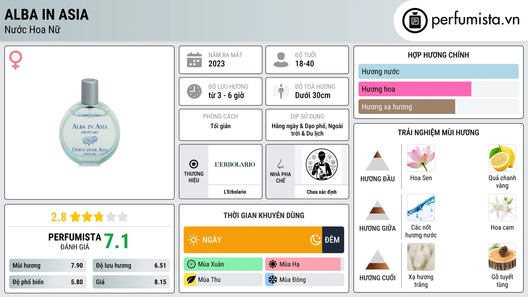Click the Độ phổ biến 5.80 score row
The image size is (528, 297).
[48, 282]
